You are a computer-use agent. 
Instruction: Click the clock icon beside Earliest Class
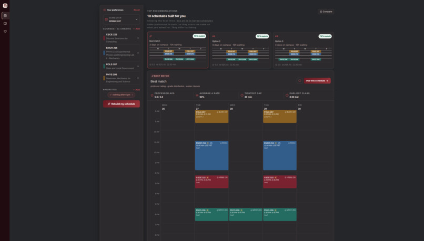[x=287, y=95]
